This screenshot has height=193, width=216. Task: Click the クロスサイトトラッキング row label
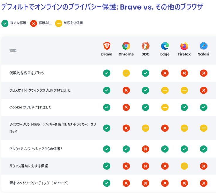[x=40, y=90]
